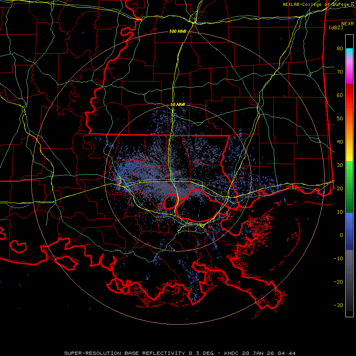Screen dimensions: 356x356
Task: Click the -20 dBZ scale label
Action: 338,282
